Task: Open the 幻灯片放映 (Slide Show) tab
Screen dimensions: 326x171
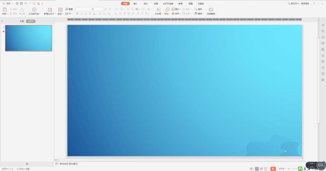Action: [x=168, y=4]
